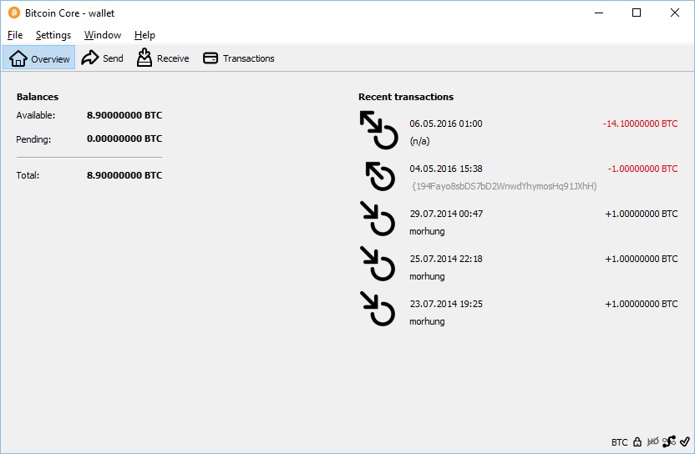Minimize the Bitcoin Core window
Viewport: 695px width, 454px height.
point(599,13)
